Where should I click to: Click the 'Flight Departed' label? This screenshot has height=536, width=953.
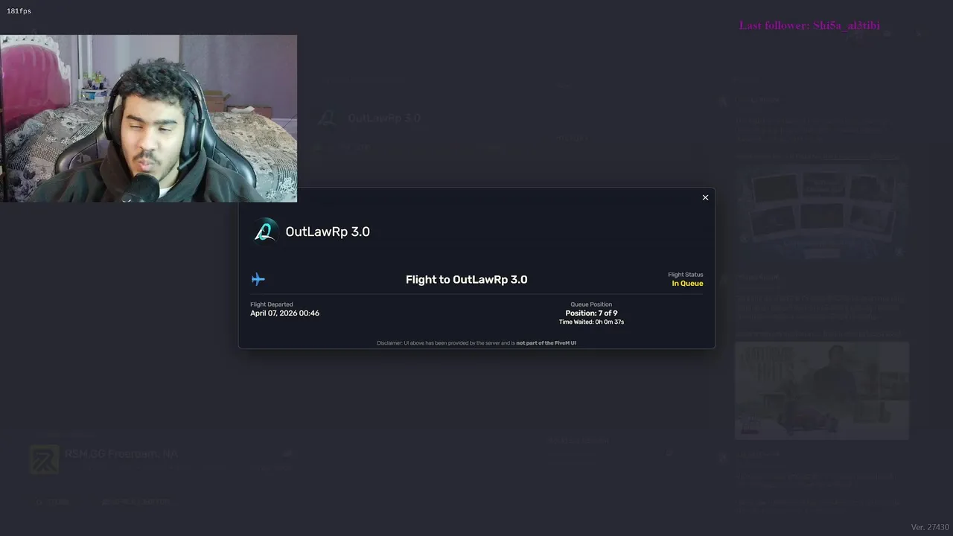click(272, 304)
